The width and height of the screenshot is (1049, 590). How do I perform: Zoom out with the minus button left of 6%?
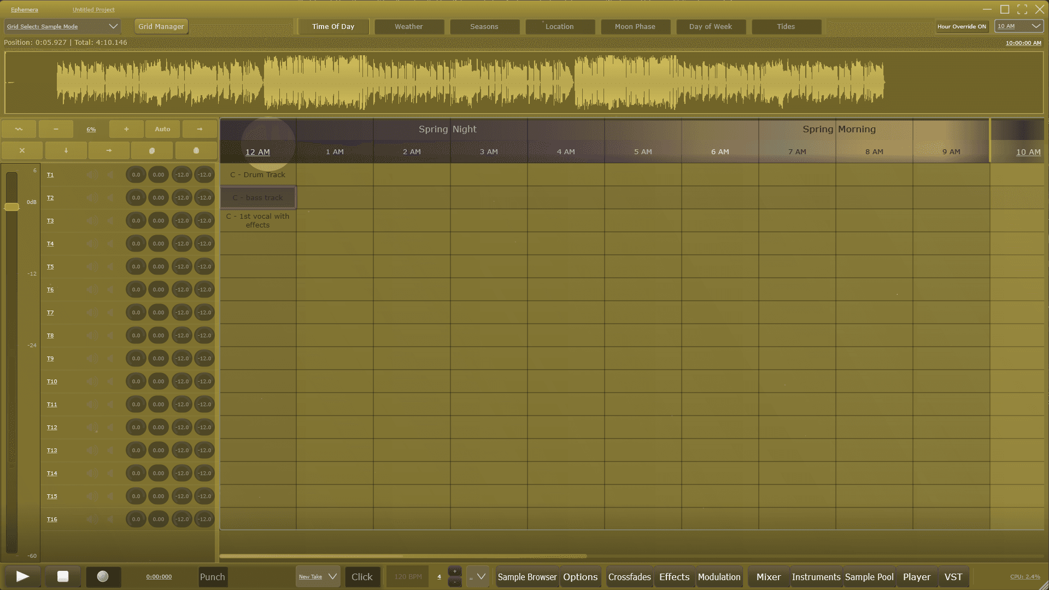click(56, 129)
